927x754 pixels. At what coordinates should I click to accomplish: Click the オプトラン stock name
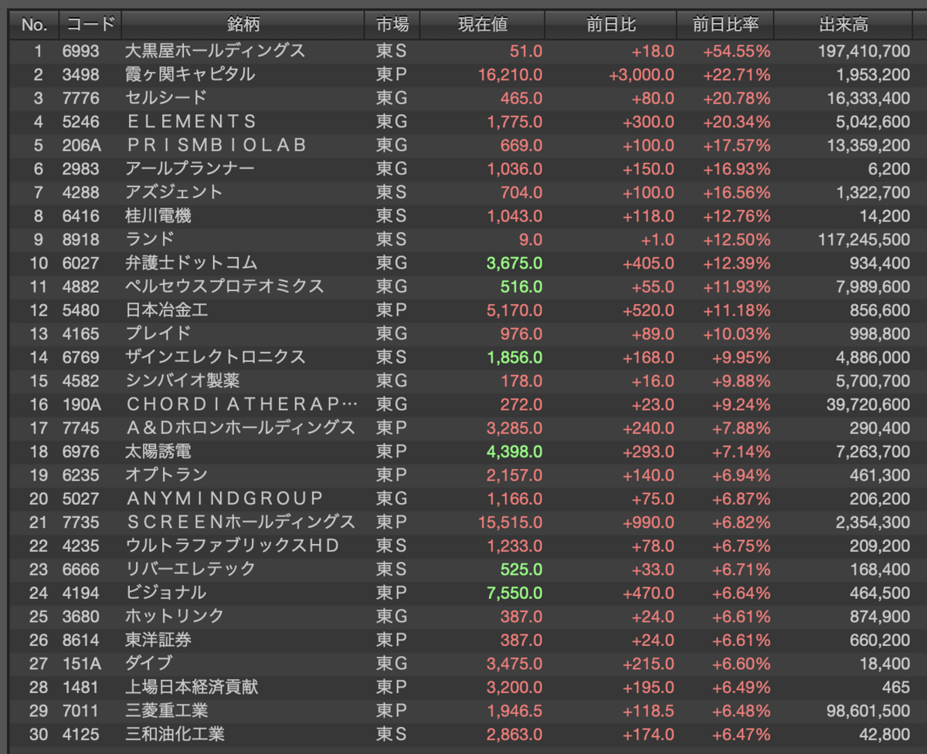tap(166, 475)
